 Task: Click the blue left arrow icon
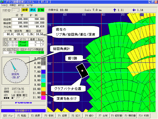coord(134,10)
